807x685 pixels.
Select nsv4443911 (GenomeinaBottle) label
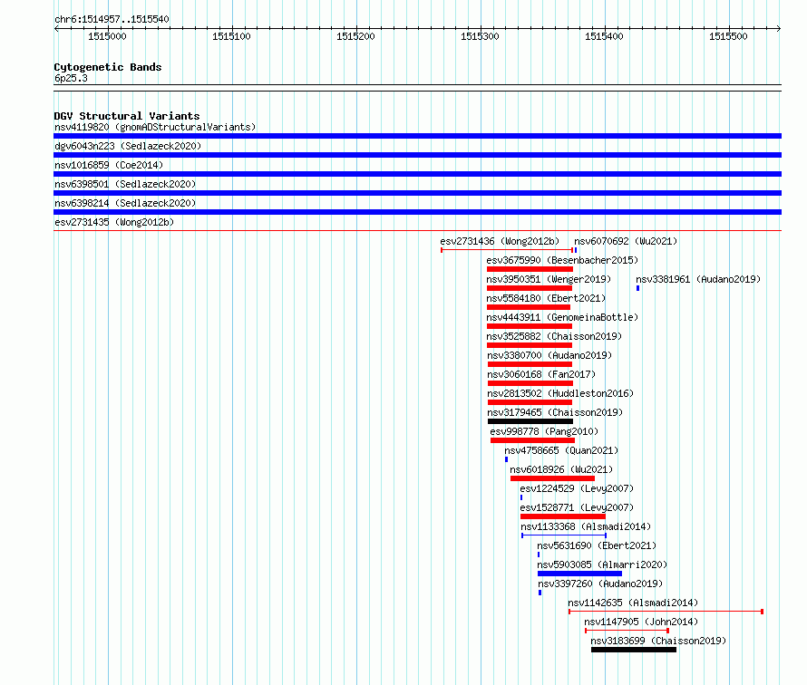[562, 317]
